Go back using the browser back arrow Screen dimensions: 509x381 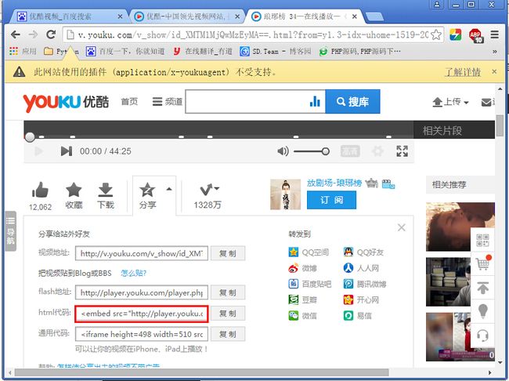pos(15,34)
